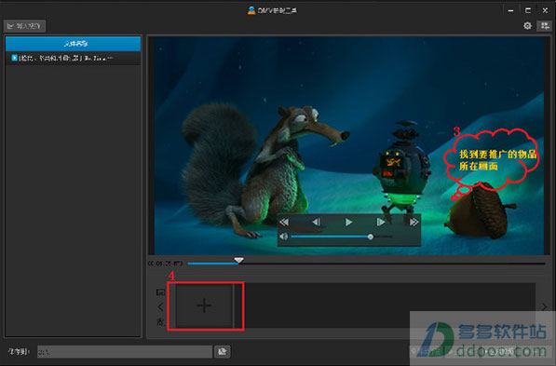Click the import video button at top left

[x=24, y=26]
